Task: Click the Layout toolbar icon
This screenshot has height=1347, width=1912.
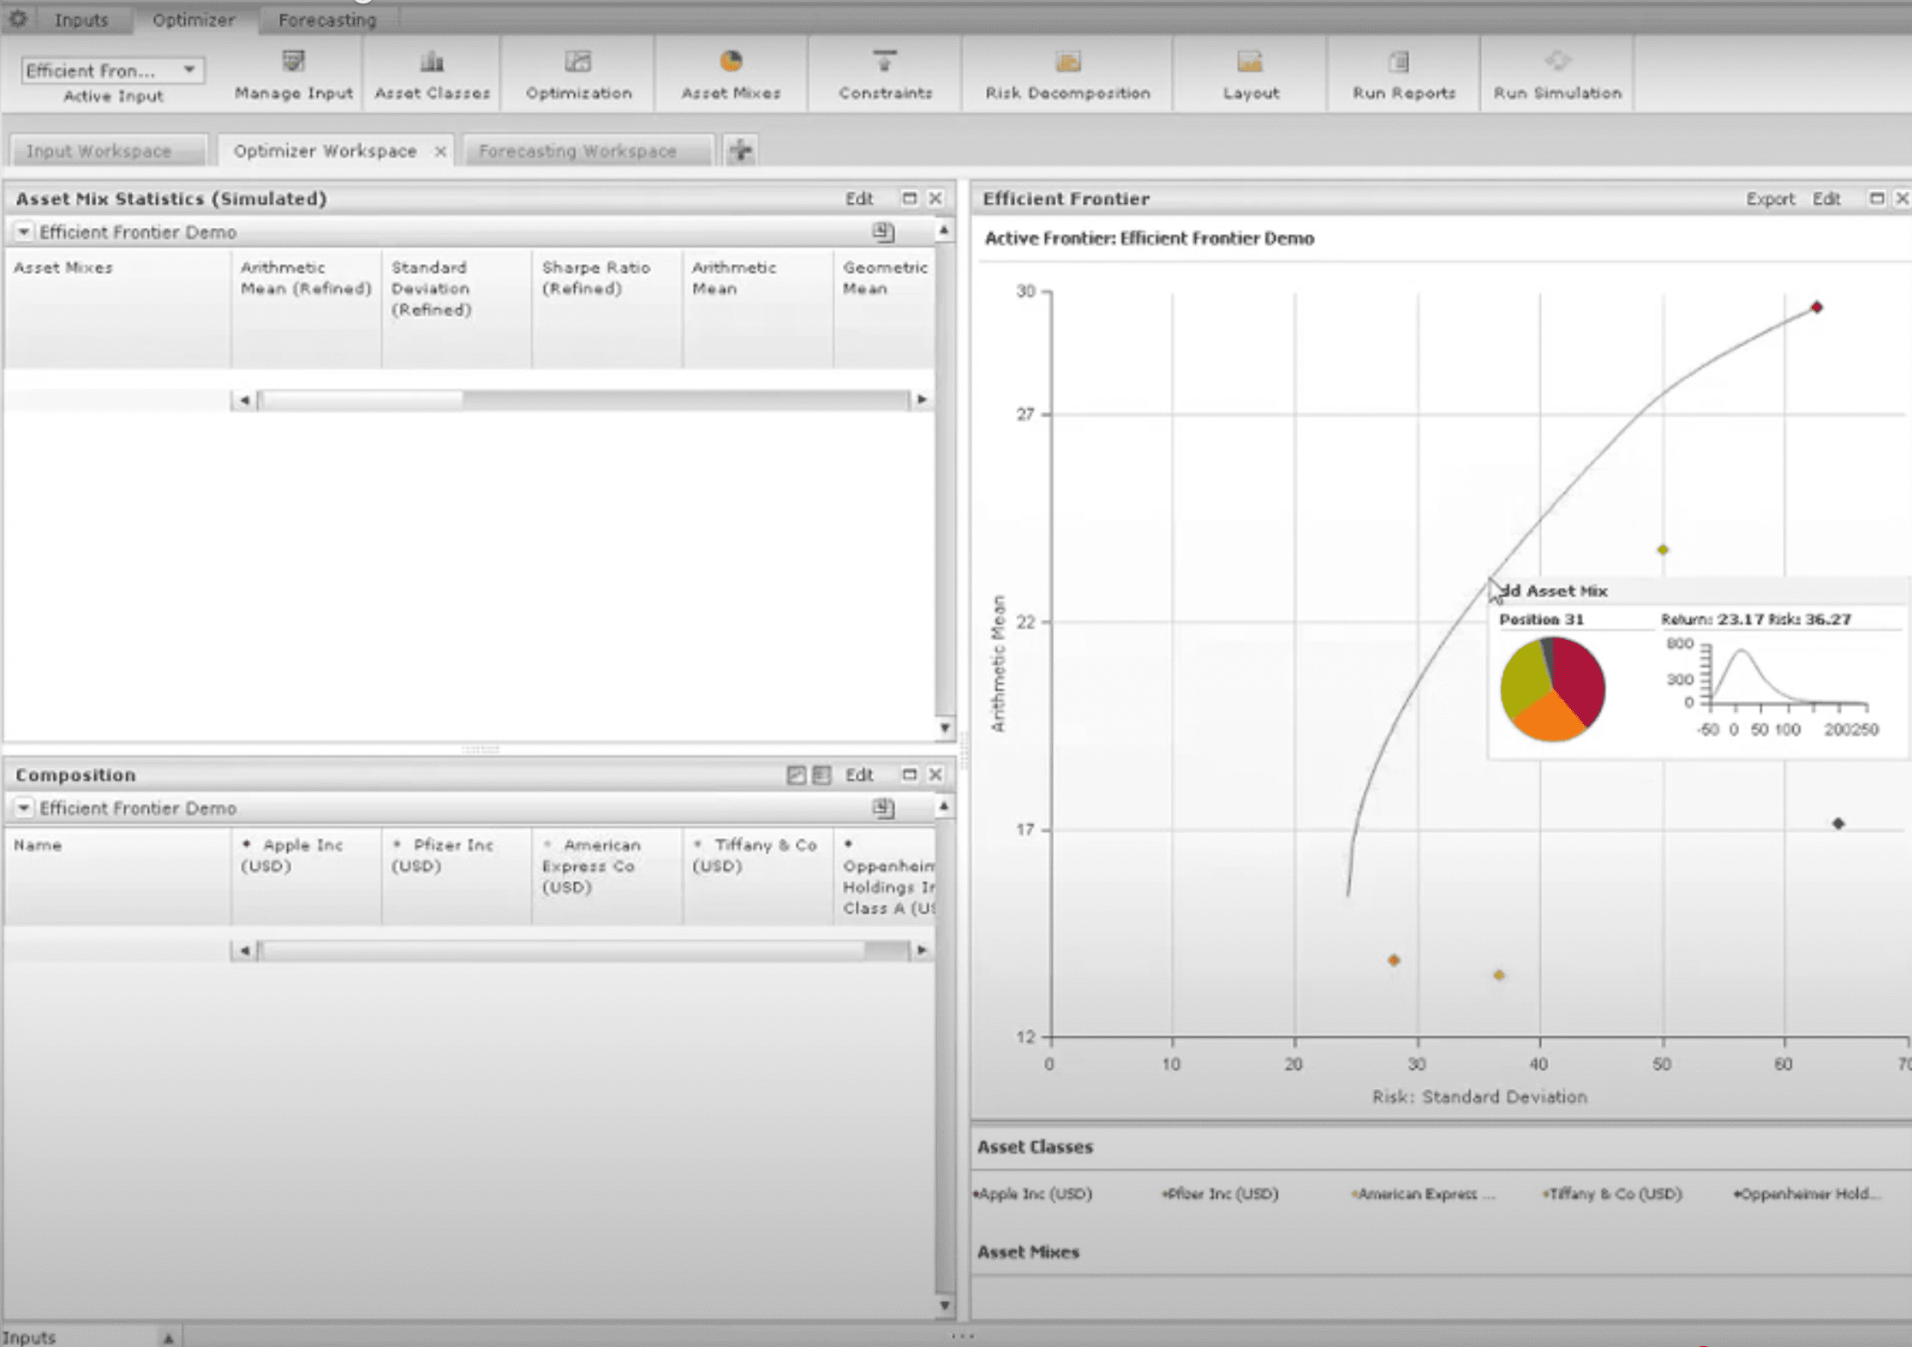Action: coord(1250,62)
